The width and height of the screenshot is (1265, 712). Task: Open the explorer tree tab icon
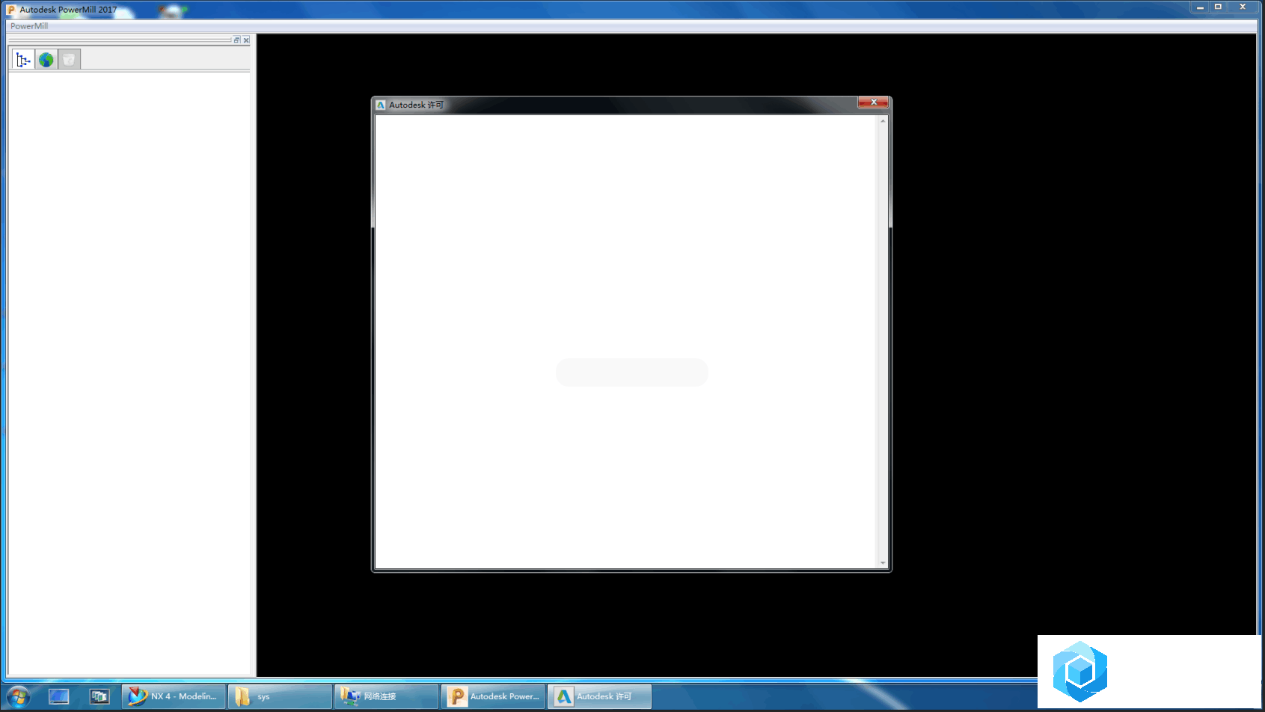pyautogui.click(x=23, y=60)
